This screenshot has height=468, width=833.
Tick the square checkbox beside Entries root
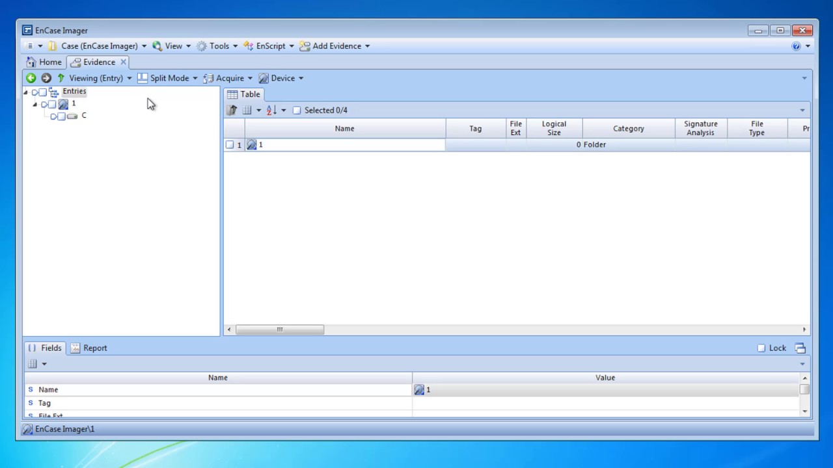[x=43, y=92]
